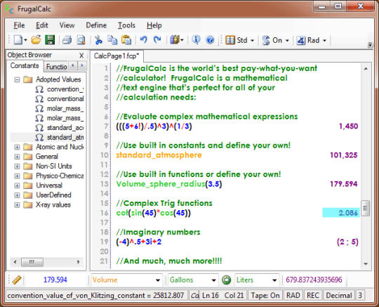379x307 pixels.
Task: Click the Print toolbar icon
Action: (67, 40)
